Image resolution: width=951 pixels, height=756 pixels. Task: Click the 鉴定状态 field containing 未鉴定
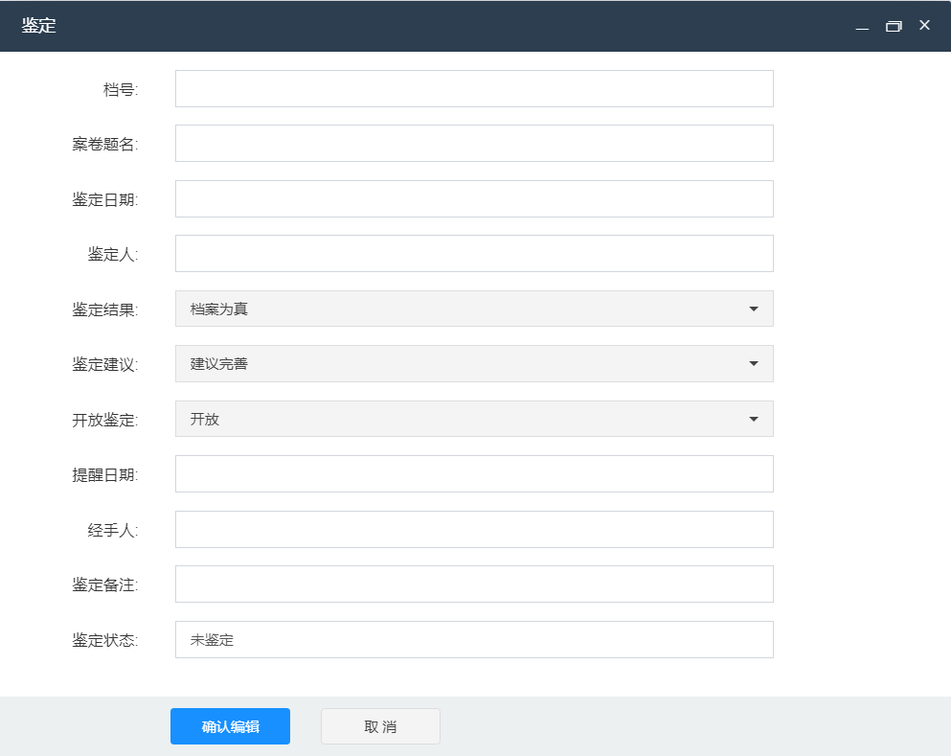474,639
